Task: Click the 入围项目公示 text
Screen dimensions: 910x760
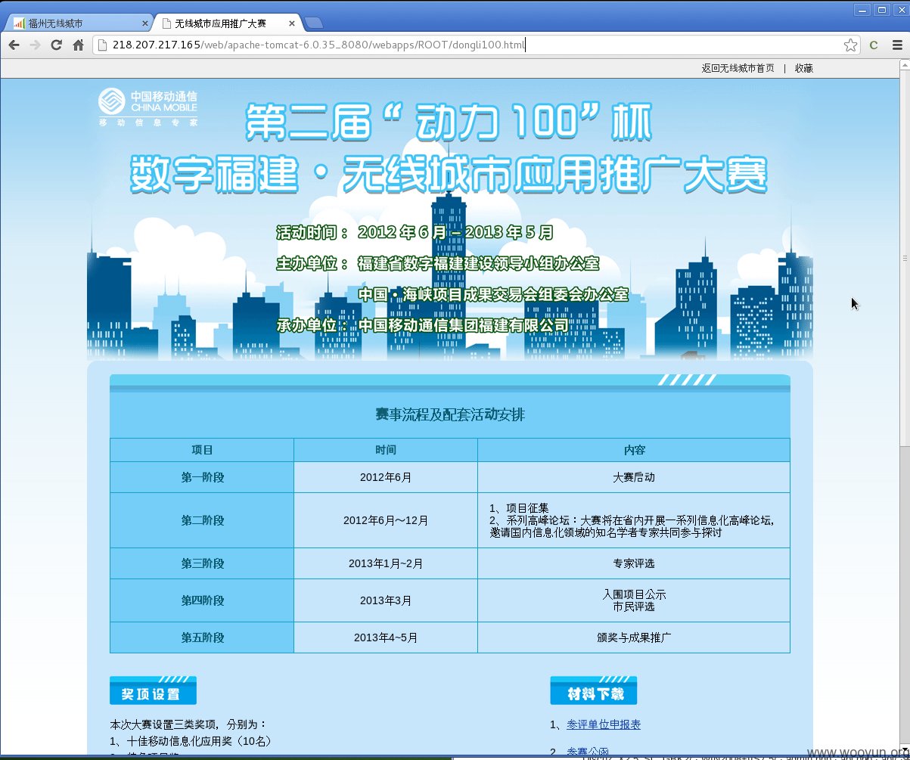Action: tap(634, 594)
